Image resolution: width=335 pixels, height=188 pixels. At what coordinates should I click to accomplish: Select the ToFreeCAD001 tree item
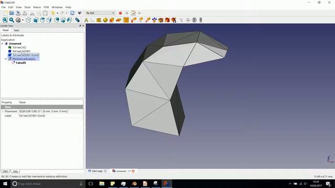[x=21, y=51]
